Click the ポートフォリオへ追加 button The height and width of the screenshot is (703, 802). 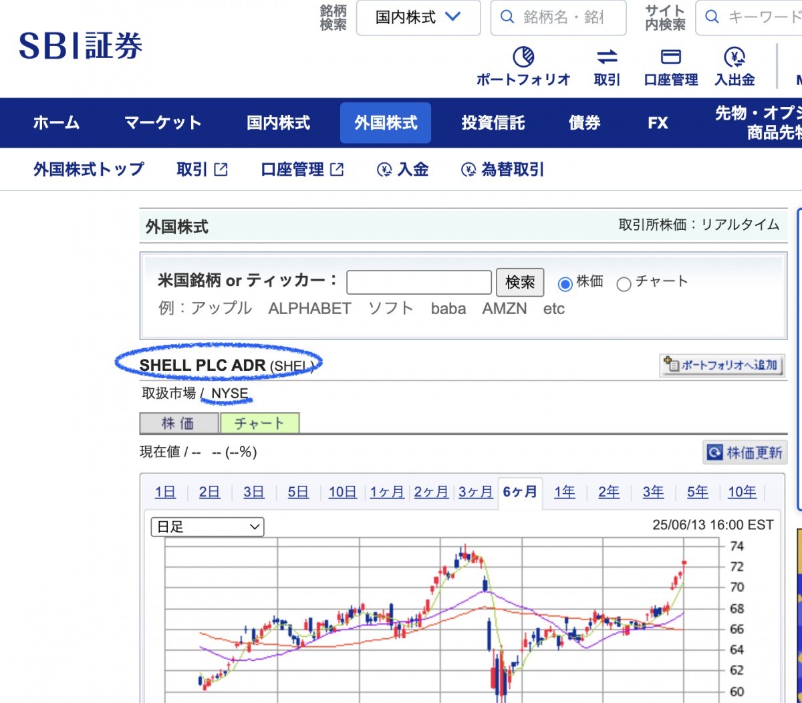(722, 365)
